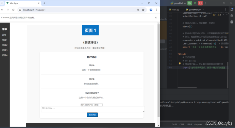Click the yellow lightbulb quick-fix icon
235x128 pixels.
click(x=180, y=63)
